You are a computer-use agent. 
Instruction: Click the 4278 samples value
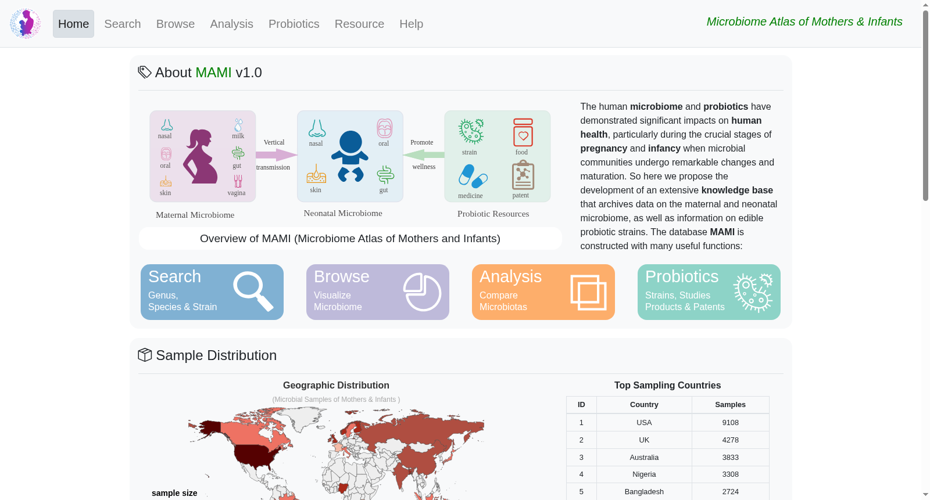click(x=731, y=440)
